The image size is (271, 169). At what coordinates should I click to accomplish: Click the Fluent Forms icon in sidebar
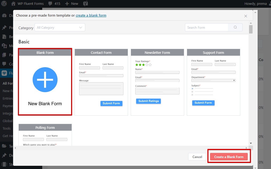pos(4,73)
